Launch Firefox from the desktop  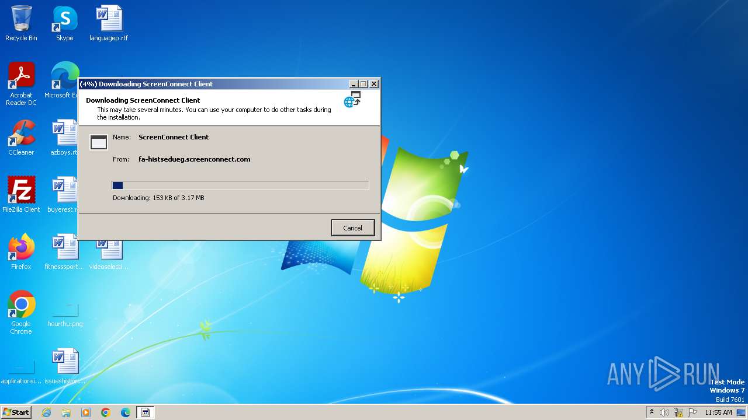click(21, 251)
